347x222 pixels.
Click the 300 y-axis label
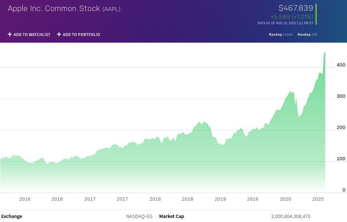(341, 96)
